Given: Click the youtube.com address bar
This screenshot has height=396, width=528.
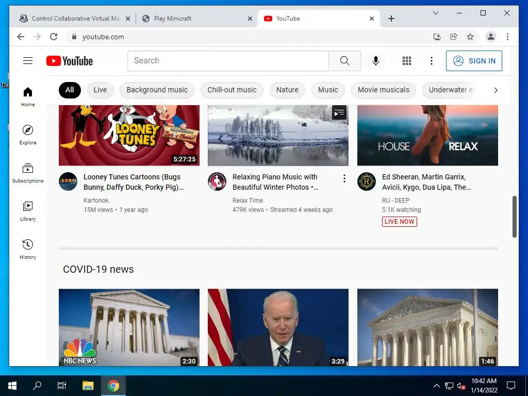Looking at the screenshot, I should tap(249, 37).
